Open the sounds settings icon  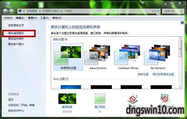click(x=133, y=98)
